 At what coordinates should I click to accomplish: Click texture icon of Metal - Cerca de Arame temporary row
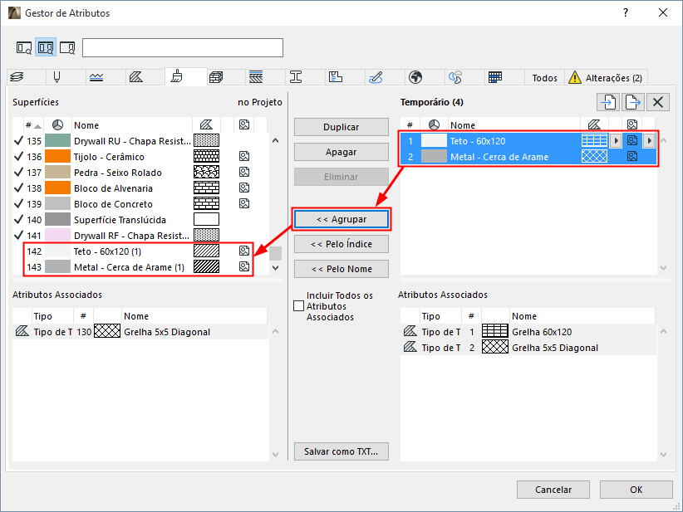[x=632, y=157]
